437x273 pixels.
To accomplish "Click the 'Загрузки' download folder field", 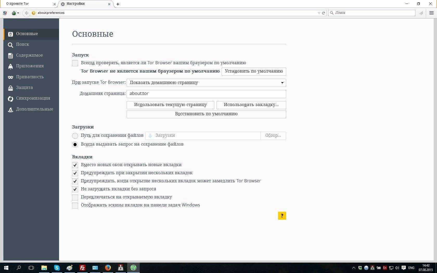I will tap(203, 136).
